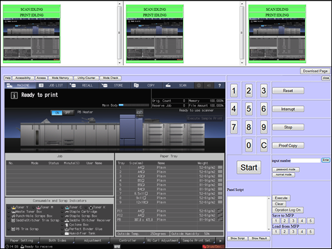Image resolution: width=332 pixels, height=249 pixels.
Task: Click the Access button
Action: [x=41, y=78]
